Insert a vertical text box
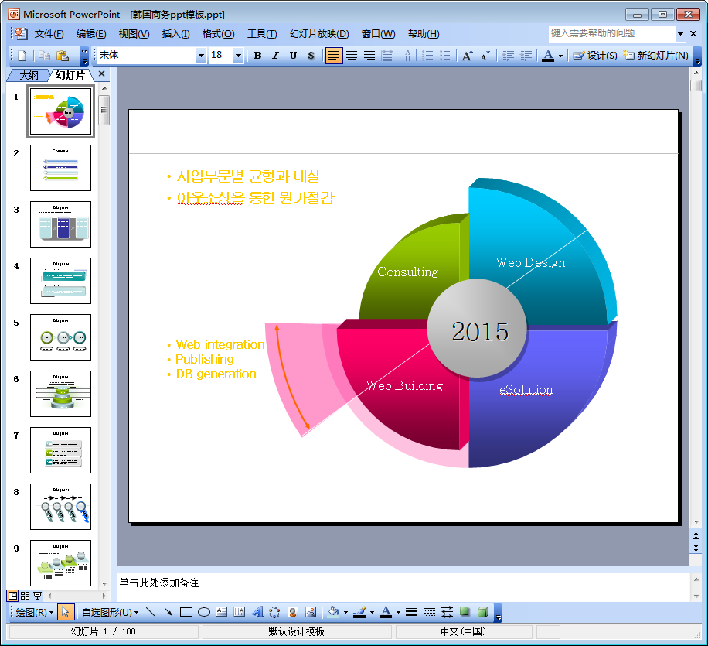This screenshot has height=646, width=708. click(x=240, y=612)
